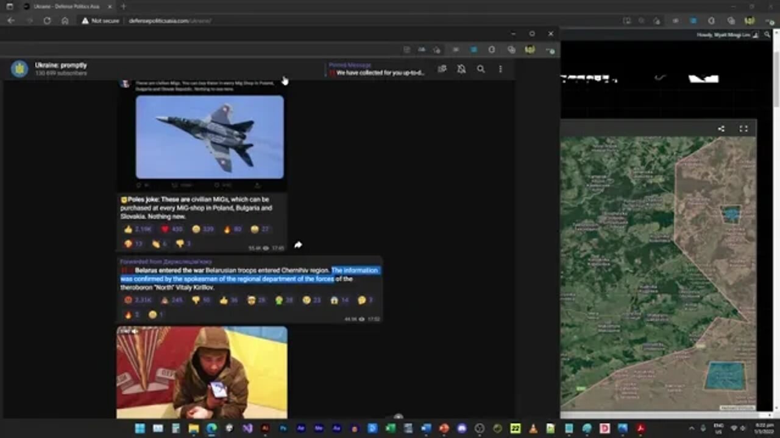
Task: Open the profile avatar in browser toolbar
Action: (x=750, y=21)
